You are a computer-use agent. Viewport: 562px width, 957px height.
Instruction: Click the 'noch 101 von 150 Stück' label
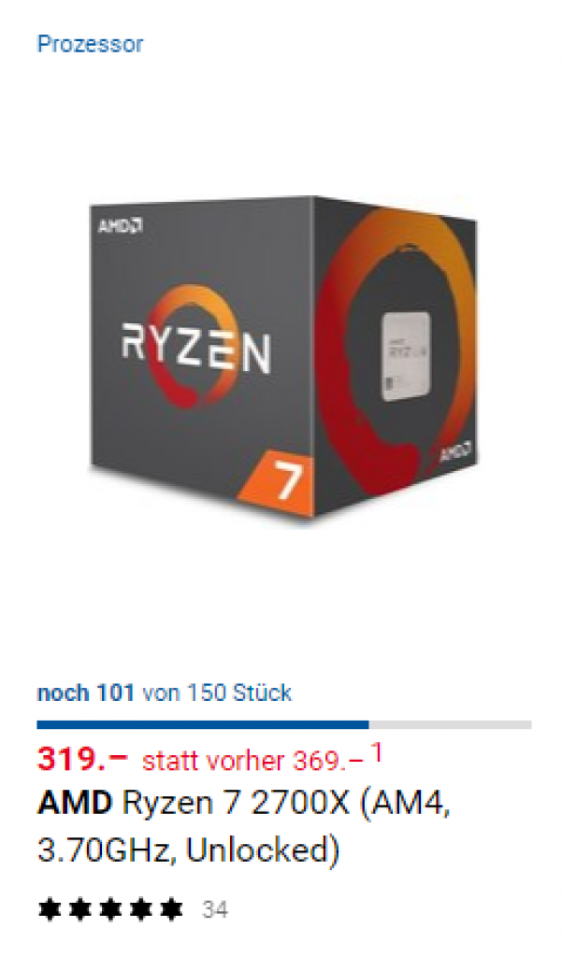165,693
